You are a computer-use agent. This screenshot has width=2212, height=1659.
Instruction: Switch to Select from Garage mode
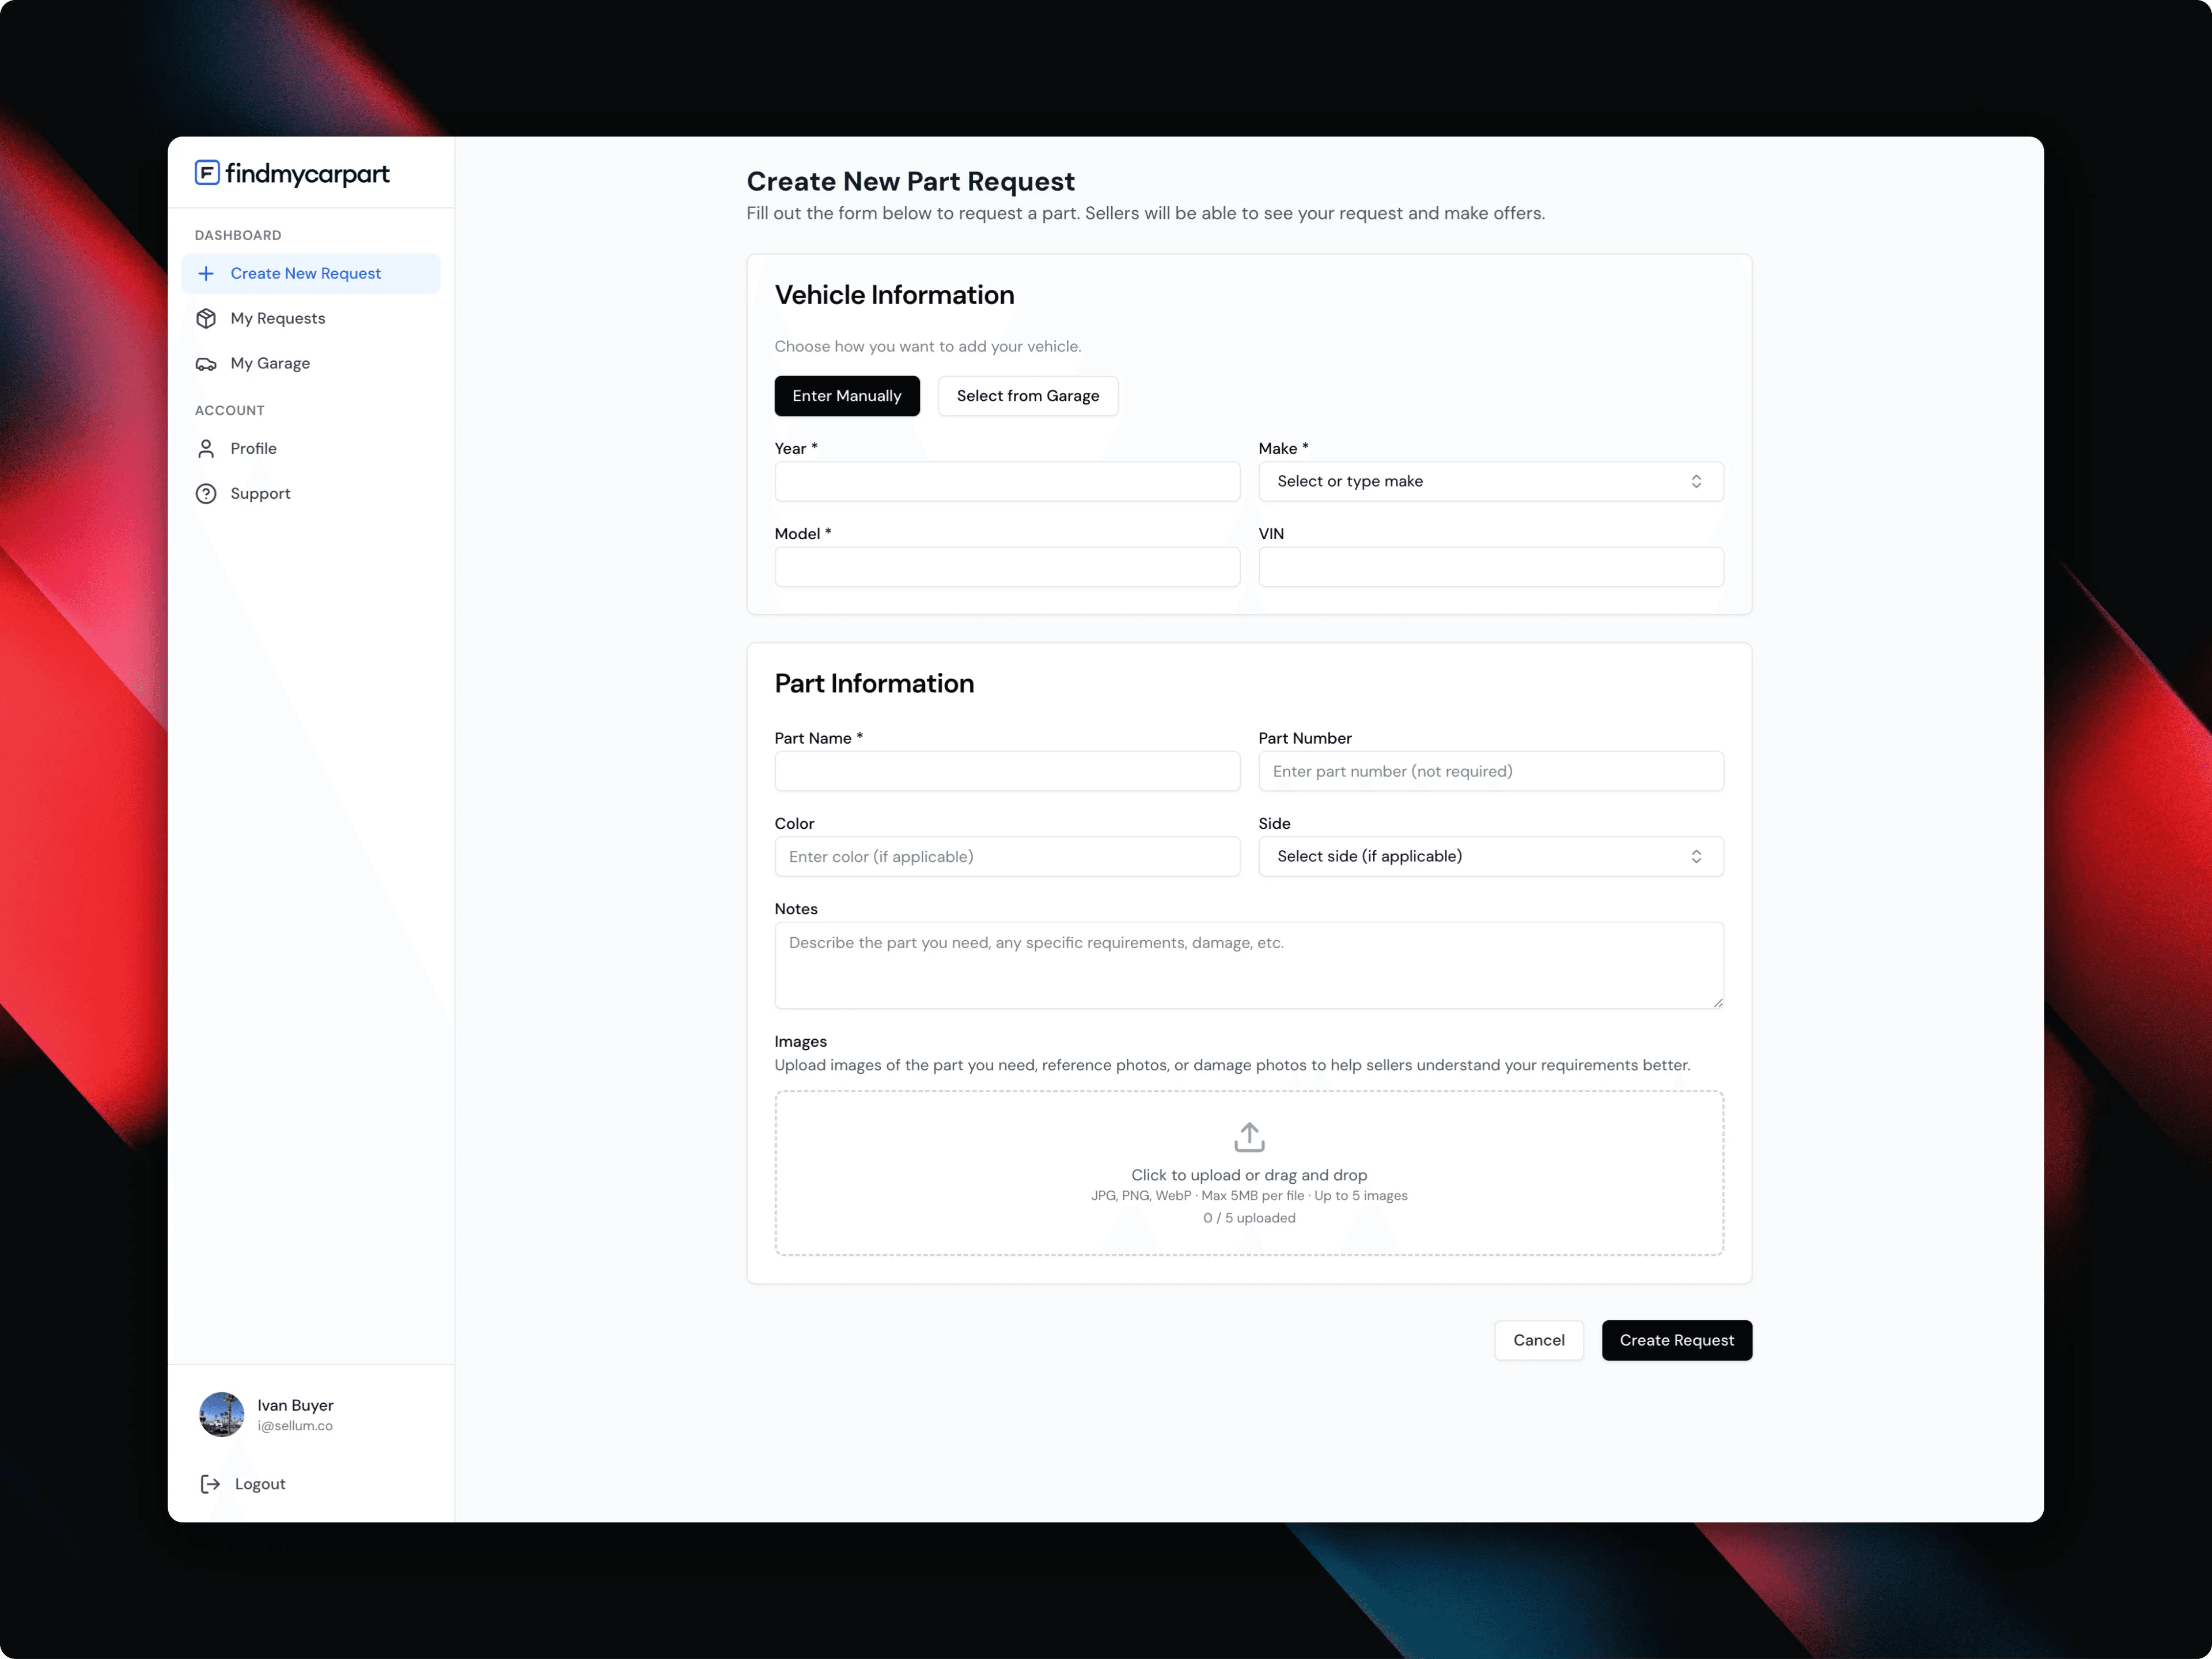click(1028, 396)
